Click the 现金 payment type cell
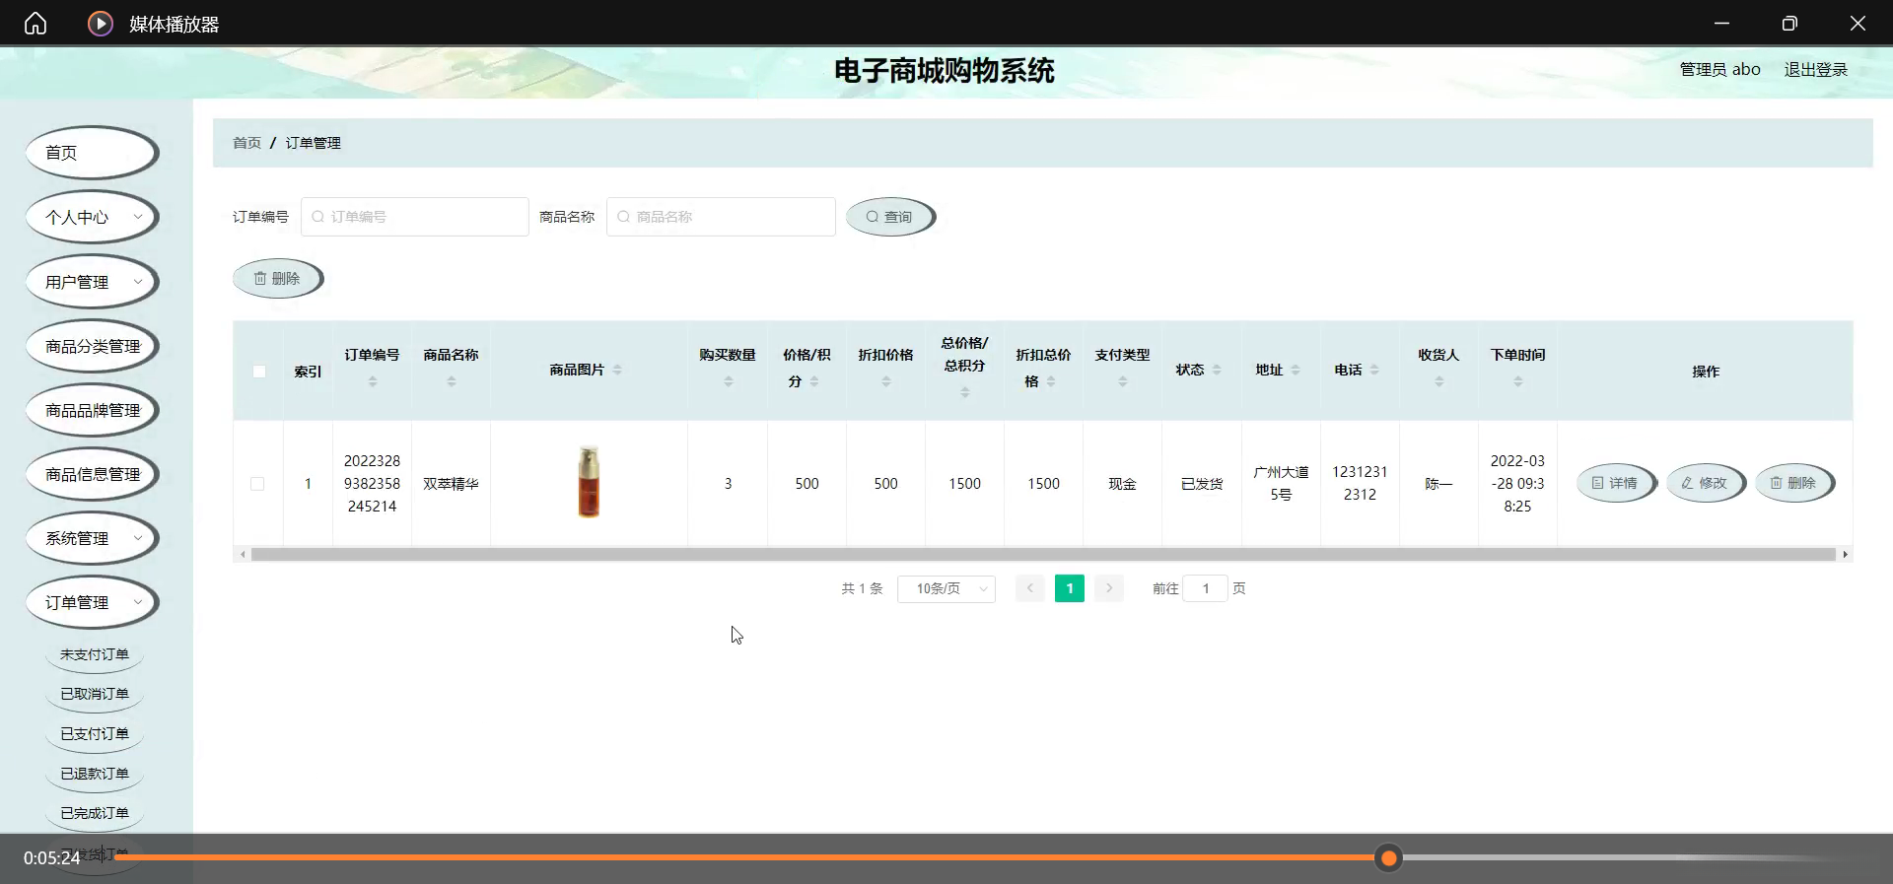The height and width of the screenshot is (884, 1893). 1123,484
